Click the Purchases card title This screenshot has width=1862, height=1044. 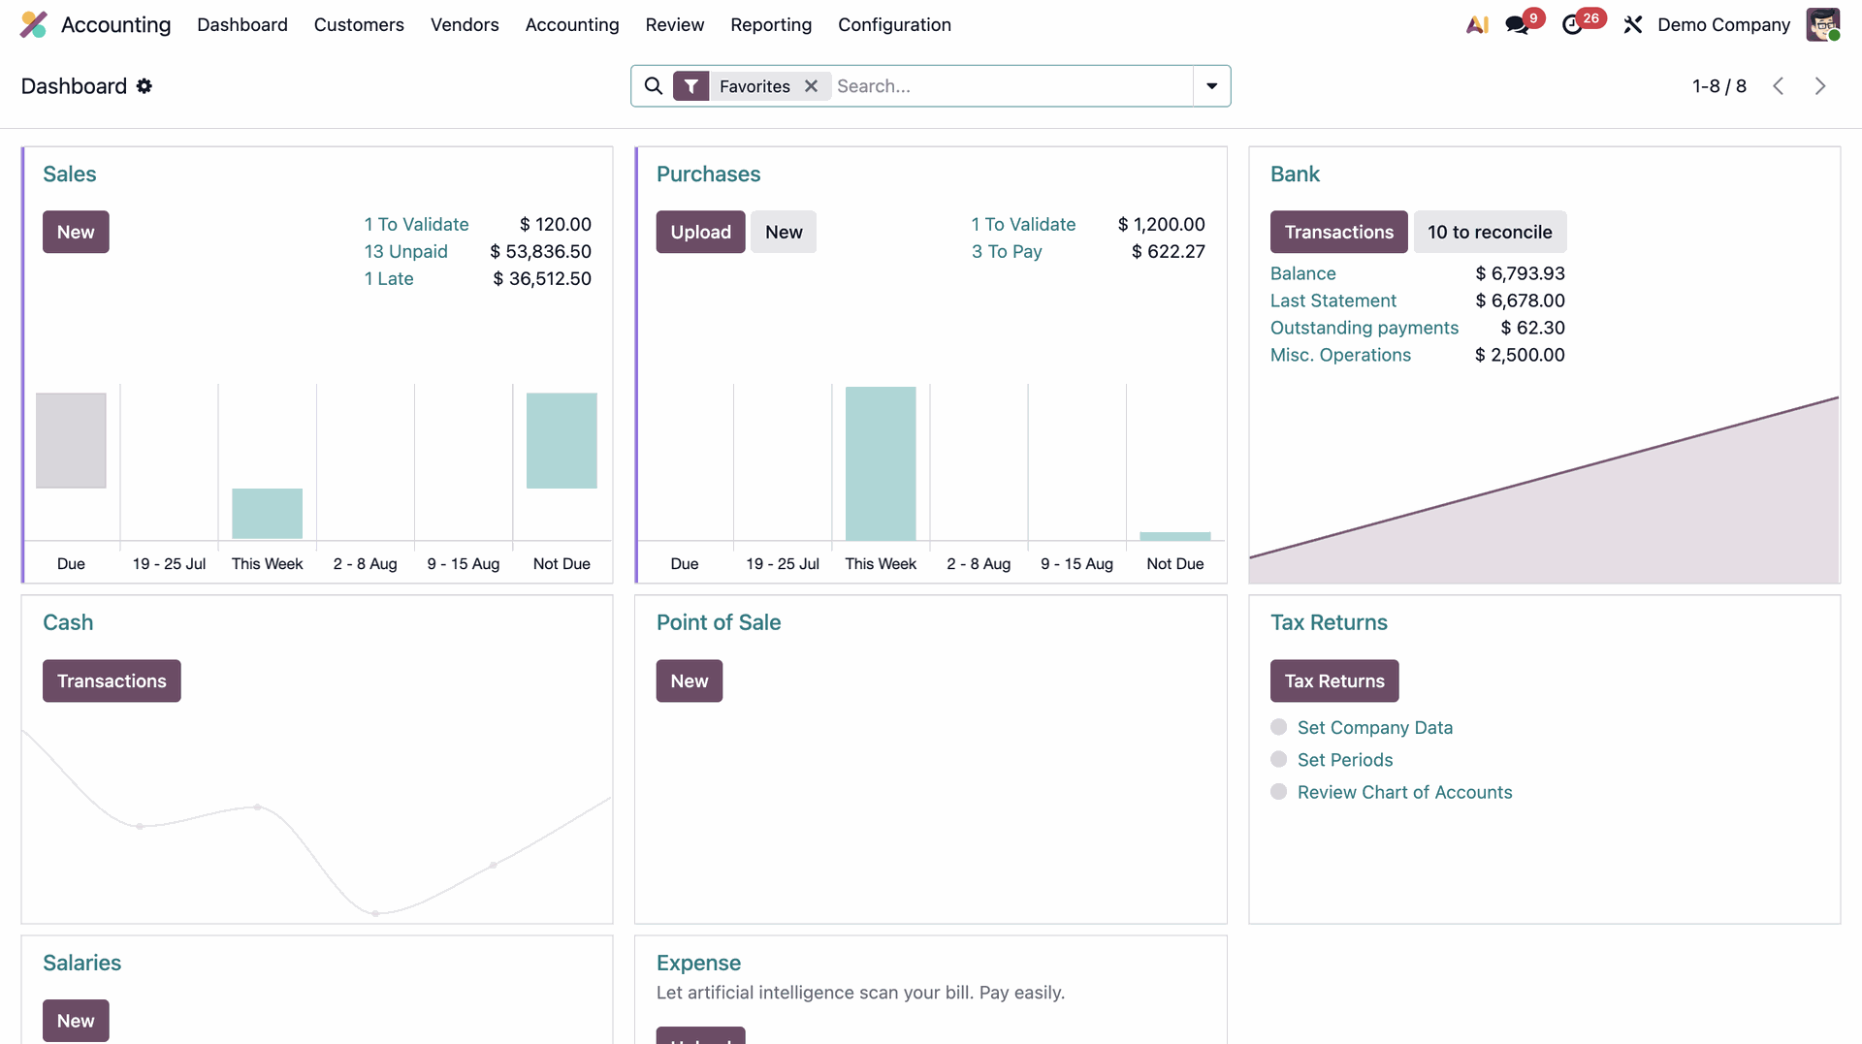click(x=708, y=174)
